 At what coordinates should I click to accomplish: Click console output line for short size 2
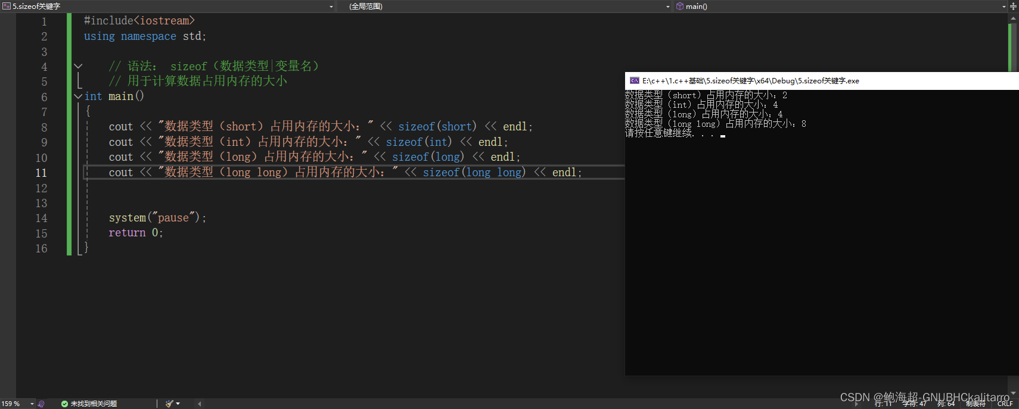coord(706,95)
